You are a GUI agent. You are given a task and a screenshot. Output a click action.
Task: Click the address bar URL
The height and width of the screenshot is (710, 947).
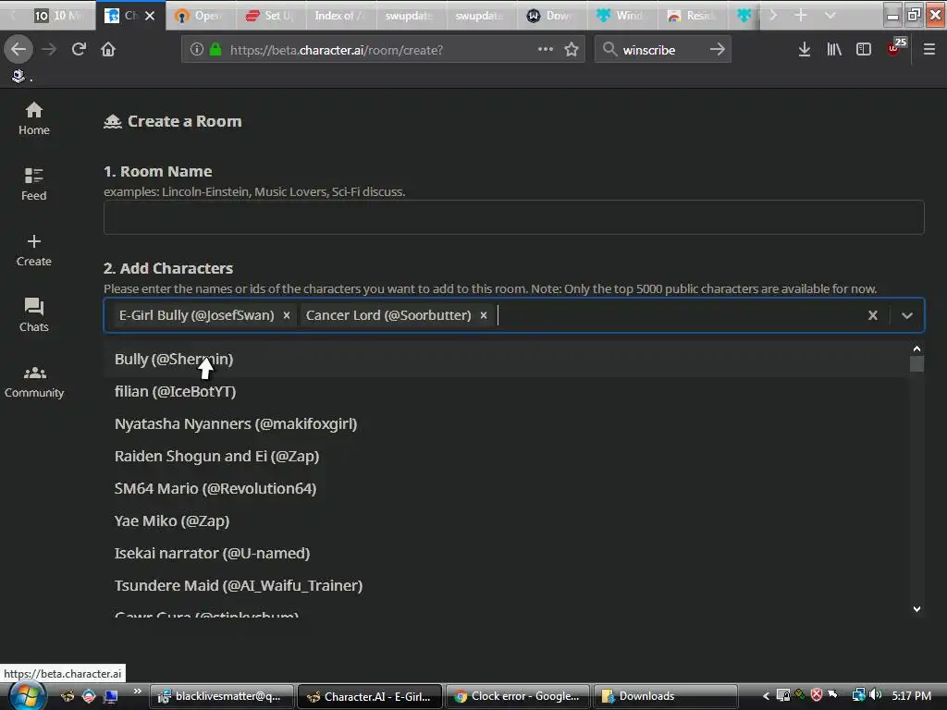tap(337, 50)
